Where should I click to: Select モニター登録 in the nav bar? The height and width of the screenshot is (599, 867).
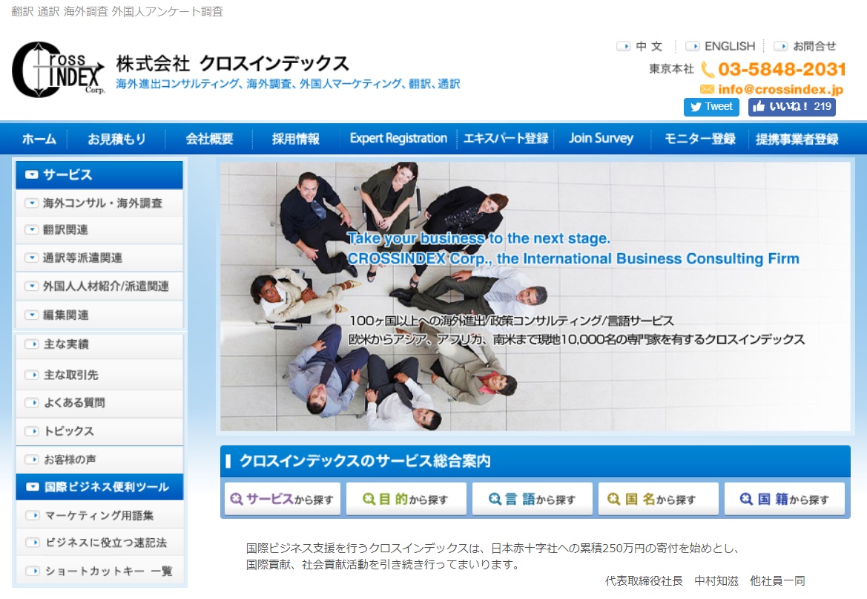(699, 138)
